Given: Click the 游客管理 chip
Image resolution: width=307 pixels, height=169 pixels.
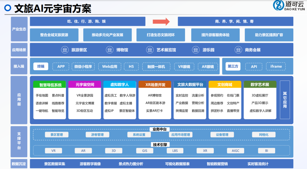Looking at the screenshot, I should coord(97,135).
